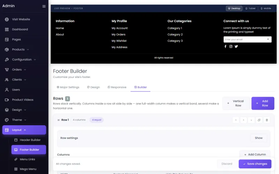This screenshot has width=279, height=174.
Task: Duplicate Row 1 with the copy icon
Action: coord(259,120)
